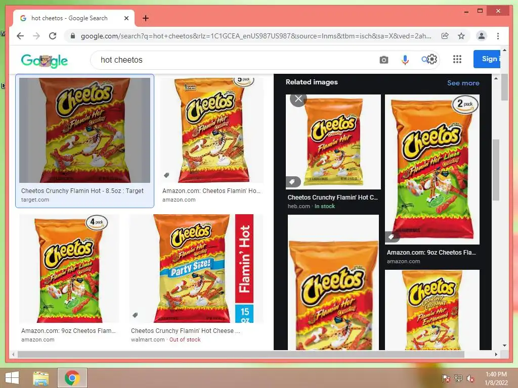Open the 4 pack Flamin Hot Limon thumbnail

coord(69,269)
